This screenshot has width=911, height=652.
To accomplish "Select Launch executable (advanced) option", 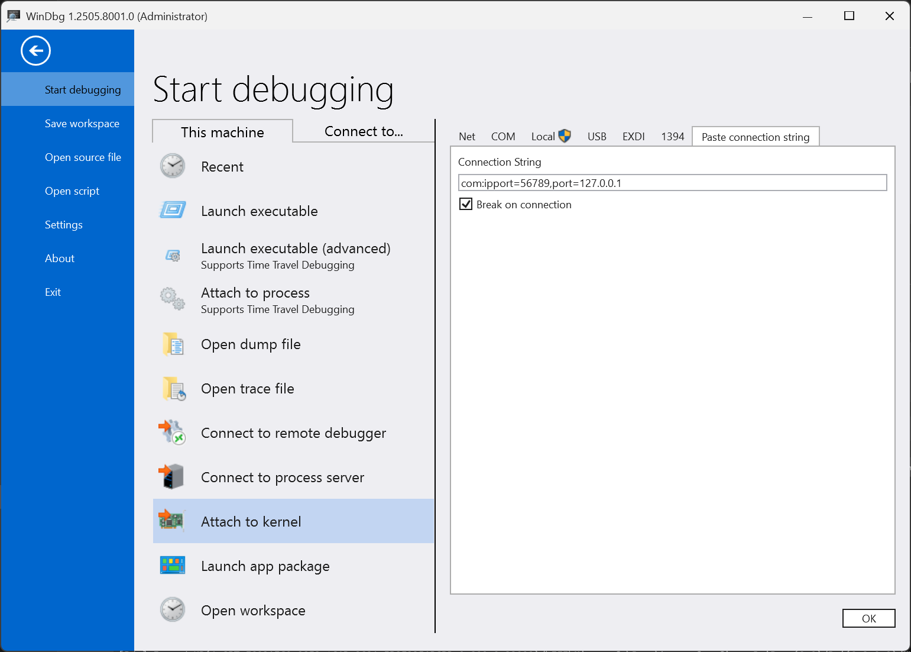I will pyautogui.click(x=293, y=255).
